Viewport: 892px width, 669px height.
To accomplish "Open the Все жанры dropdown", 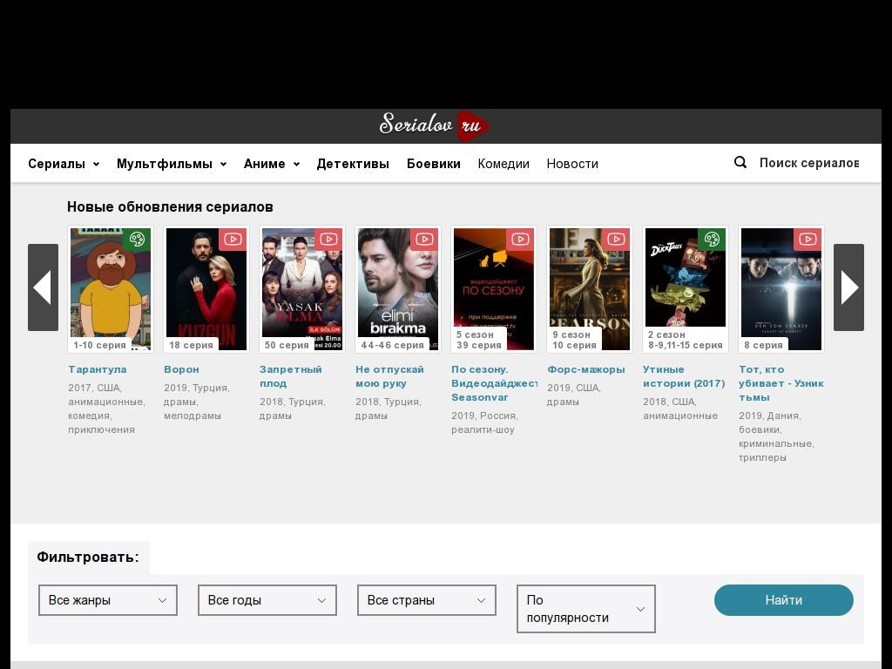I will tap(108, 600).
